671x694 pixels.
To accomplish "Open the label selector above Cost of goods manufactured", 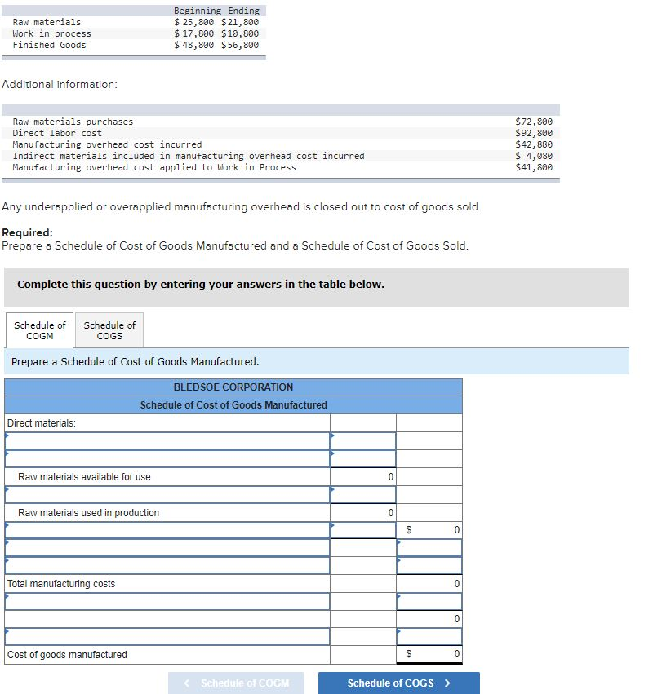I will pyautogui.click(x=163, y=636).
